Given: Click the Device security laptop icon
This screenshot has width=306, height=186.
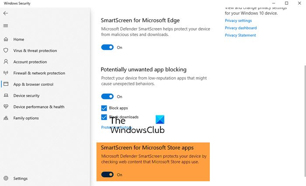Looking at the screenshot, I should tap(6, 96).
